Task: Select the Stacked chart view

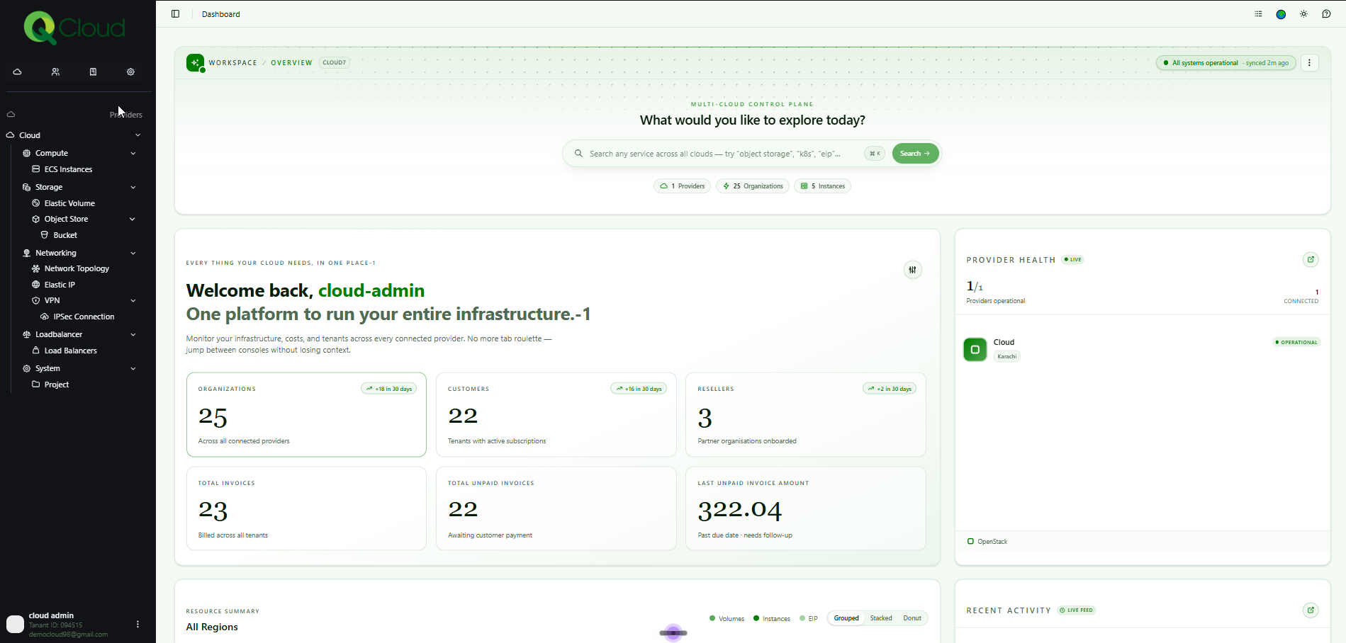Action: point(881,618)
